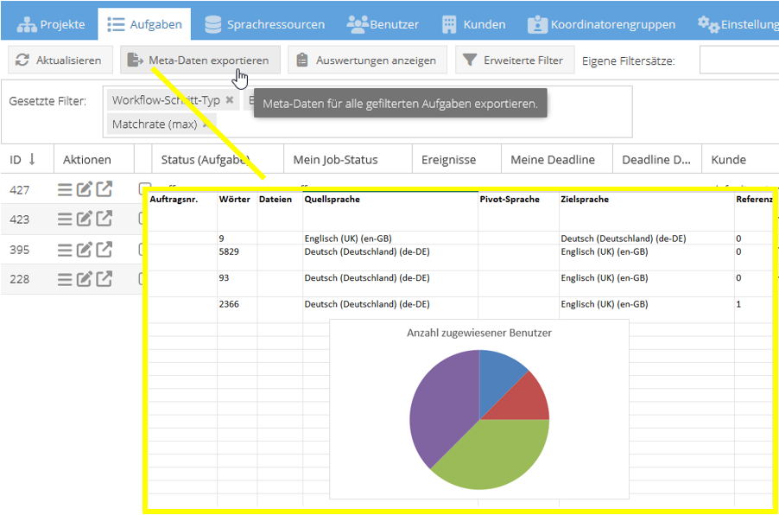Click the Mein Job-Status column header
The height and width of the screenshot is (515, 779).
click(x=348, y=160)
